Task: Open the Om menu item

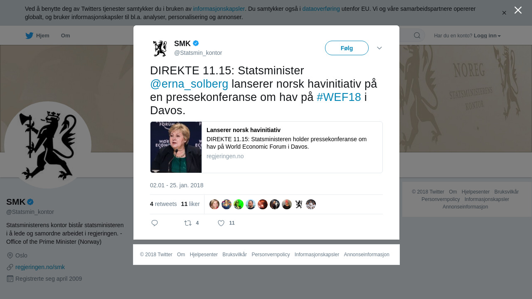Action: coord(65,36)
